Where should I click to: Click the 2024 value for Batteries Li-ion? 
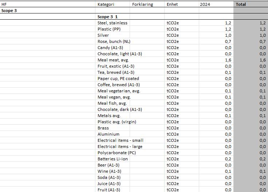228,159
